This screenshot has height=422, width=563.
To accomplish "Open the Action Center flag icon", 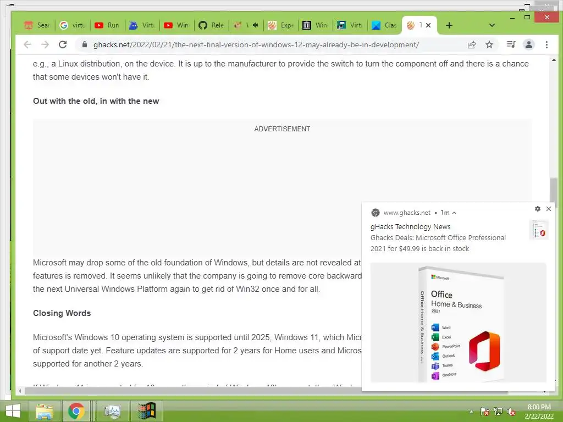I will click(x=484, y=412).
